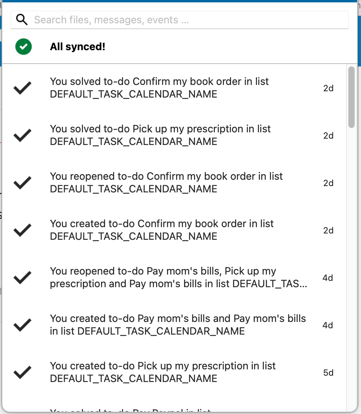Screen dimensions: 361x414
Task: Click the activity list scrollbar thumb
Action: 351,97
